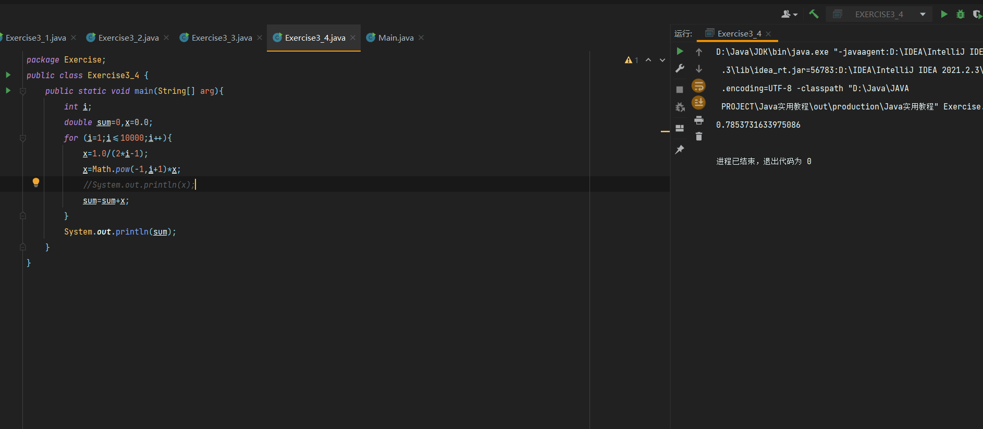Viewport: 983px width, 429px height.
Task: Click the bug-with-gear icon in run panel
Action: [x=680, y=107]
